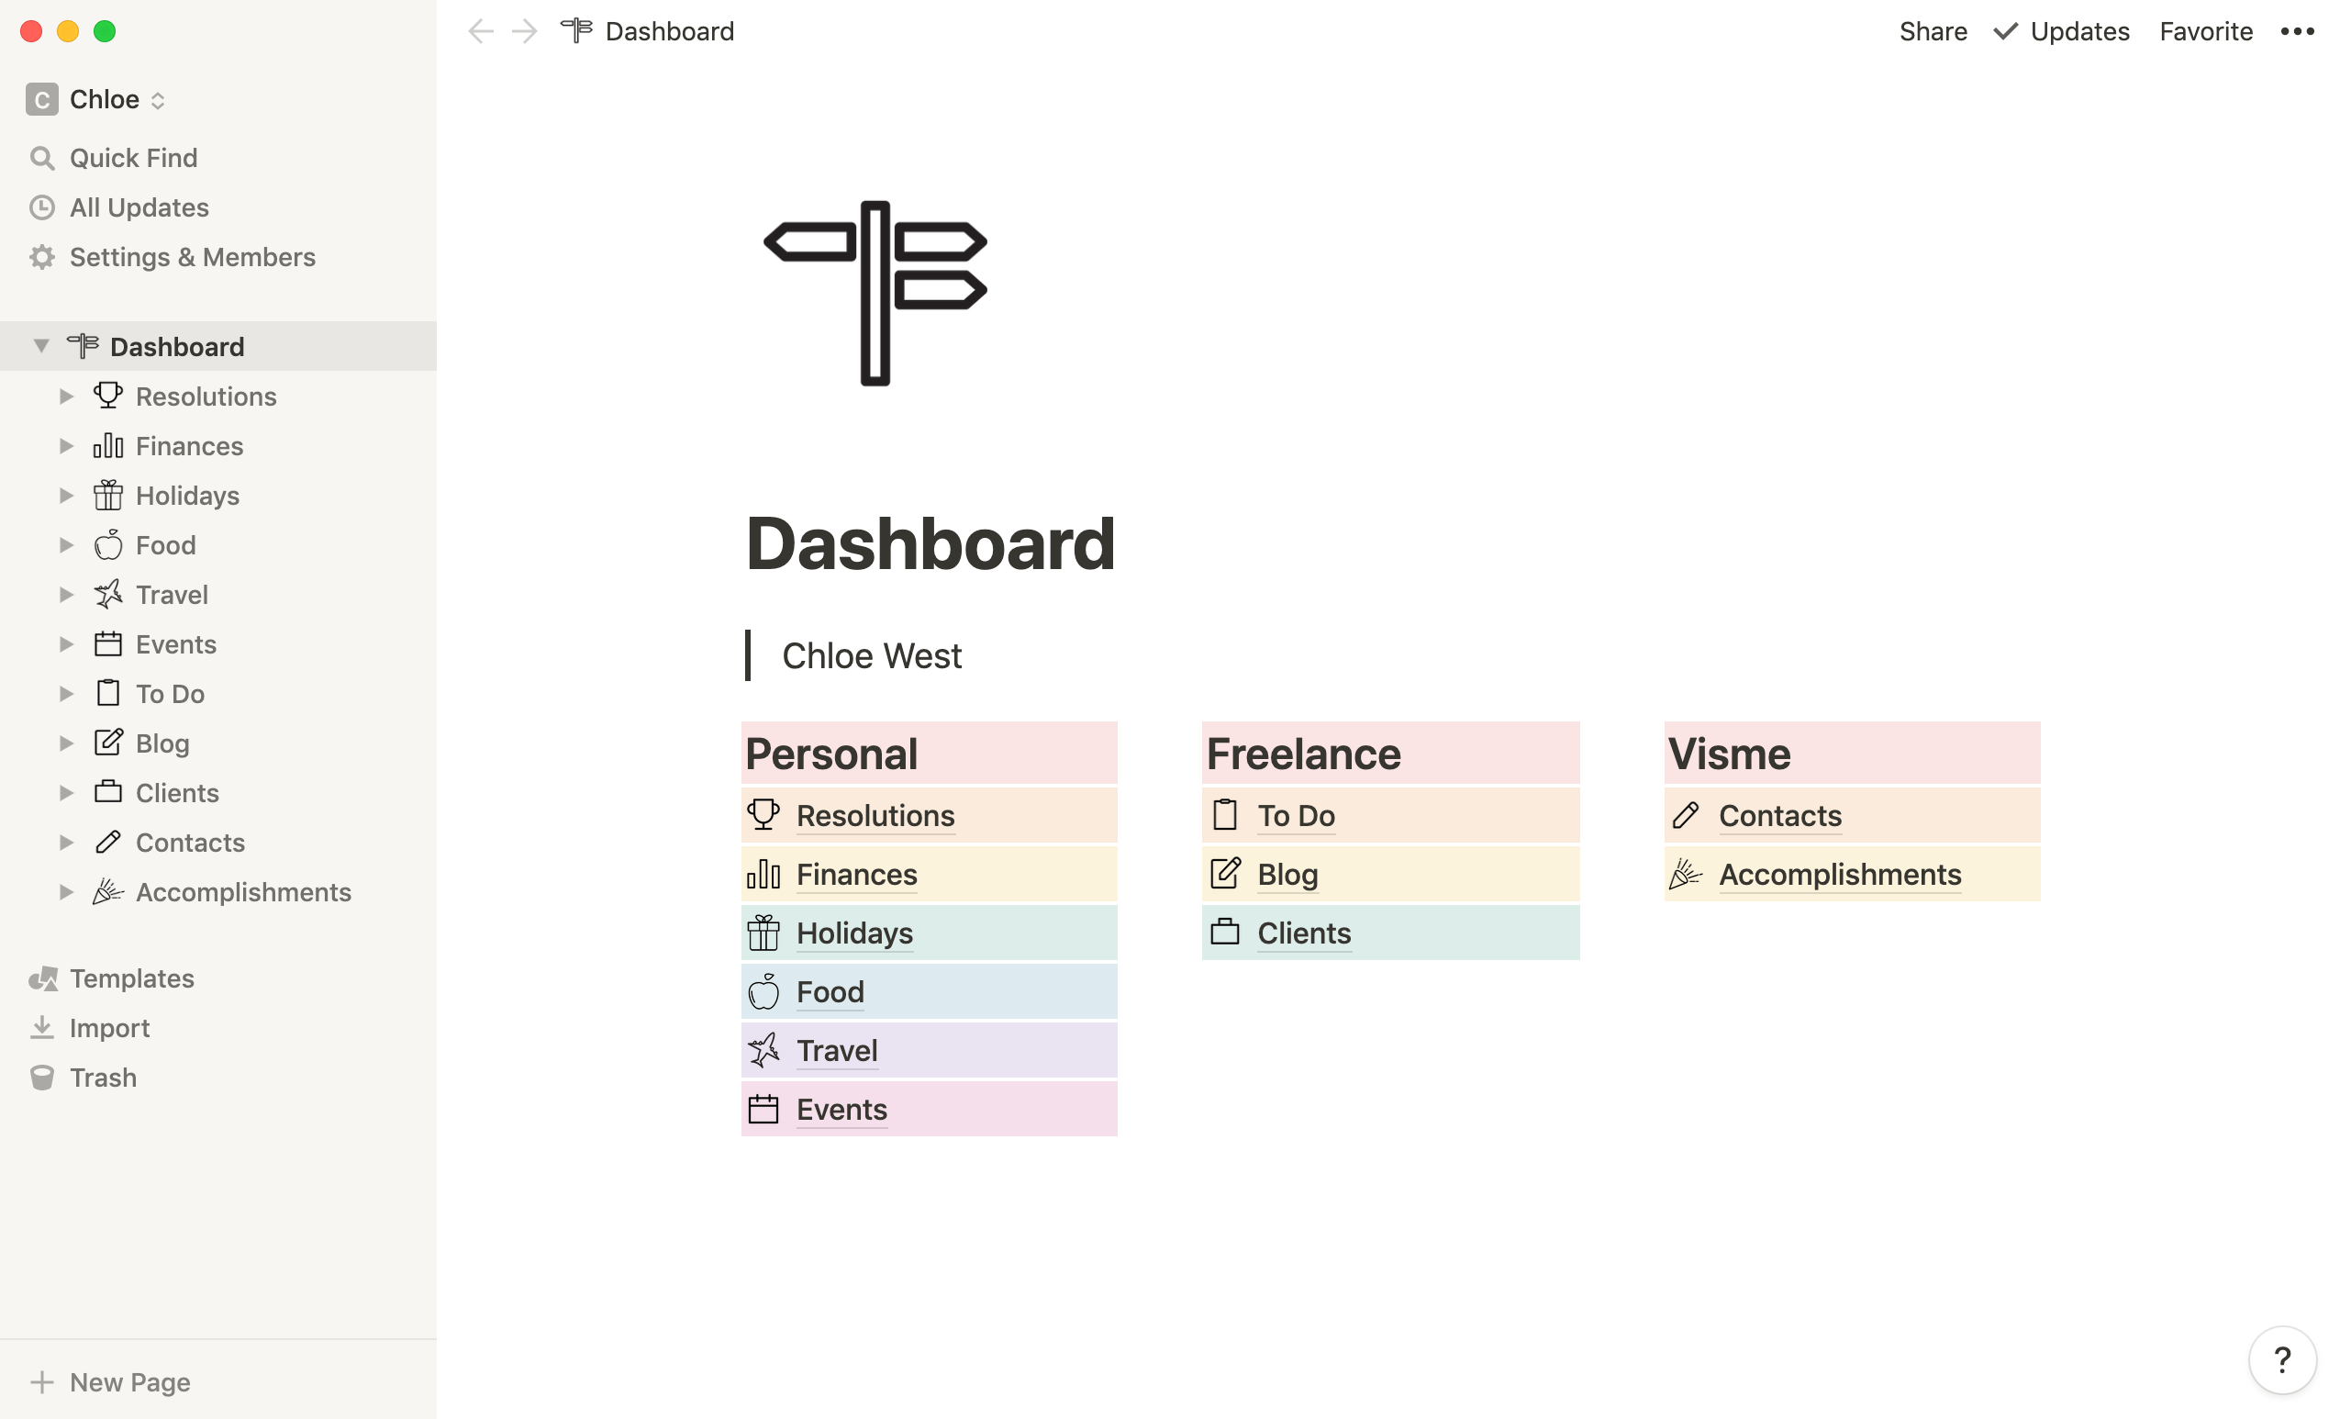The width and height of the screenshot is (2340, 1419).
Task: Expand the Contacts page in sidebar
Action: [66, 842]
